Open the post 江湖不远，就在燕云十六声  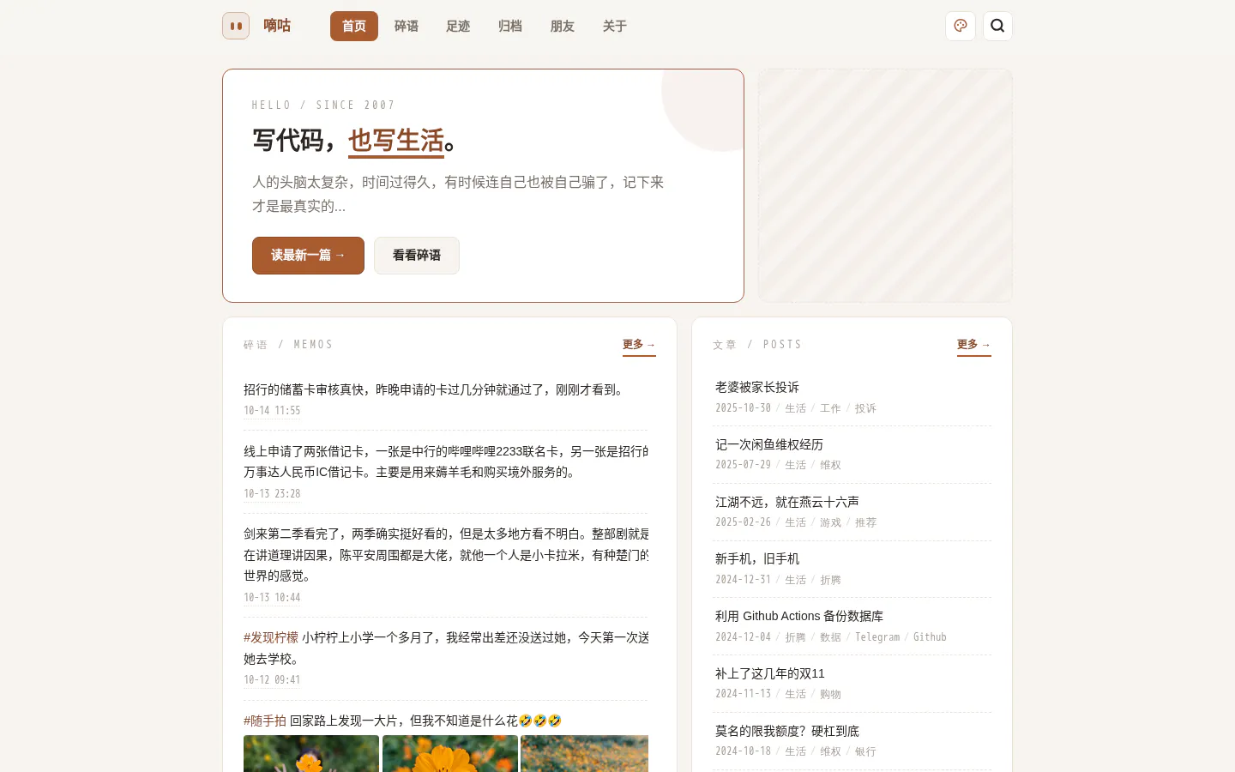click(x=787, y=503)
